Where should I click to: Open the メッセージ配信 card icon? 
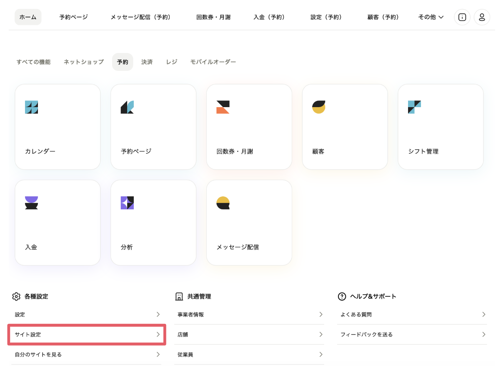[223, 203]
